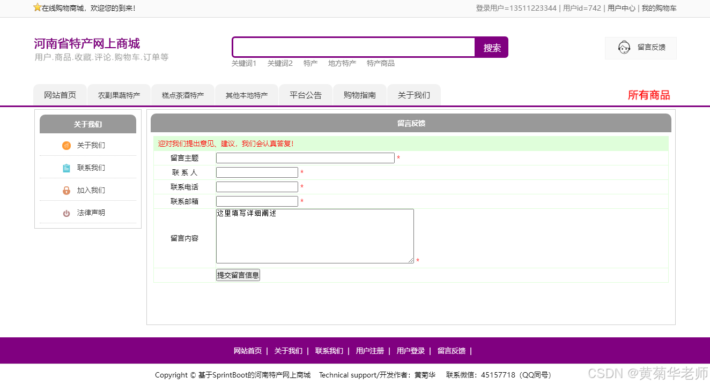Open 用户注册 in the footer
Screen dimensions: 710x385
pos(369,351)
